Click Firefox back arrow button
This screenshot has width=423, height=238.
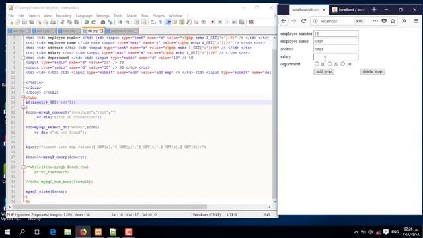click(x=284, y=21)
